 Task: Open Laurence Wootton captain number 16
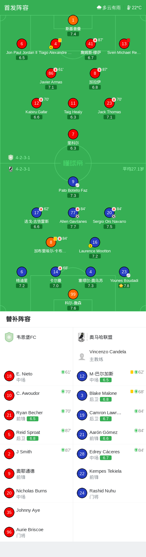95,242
